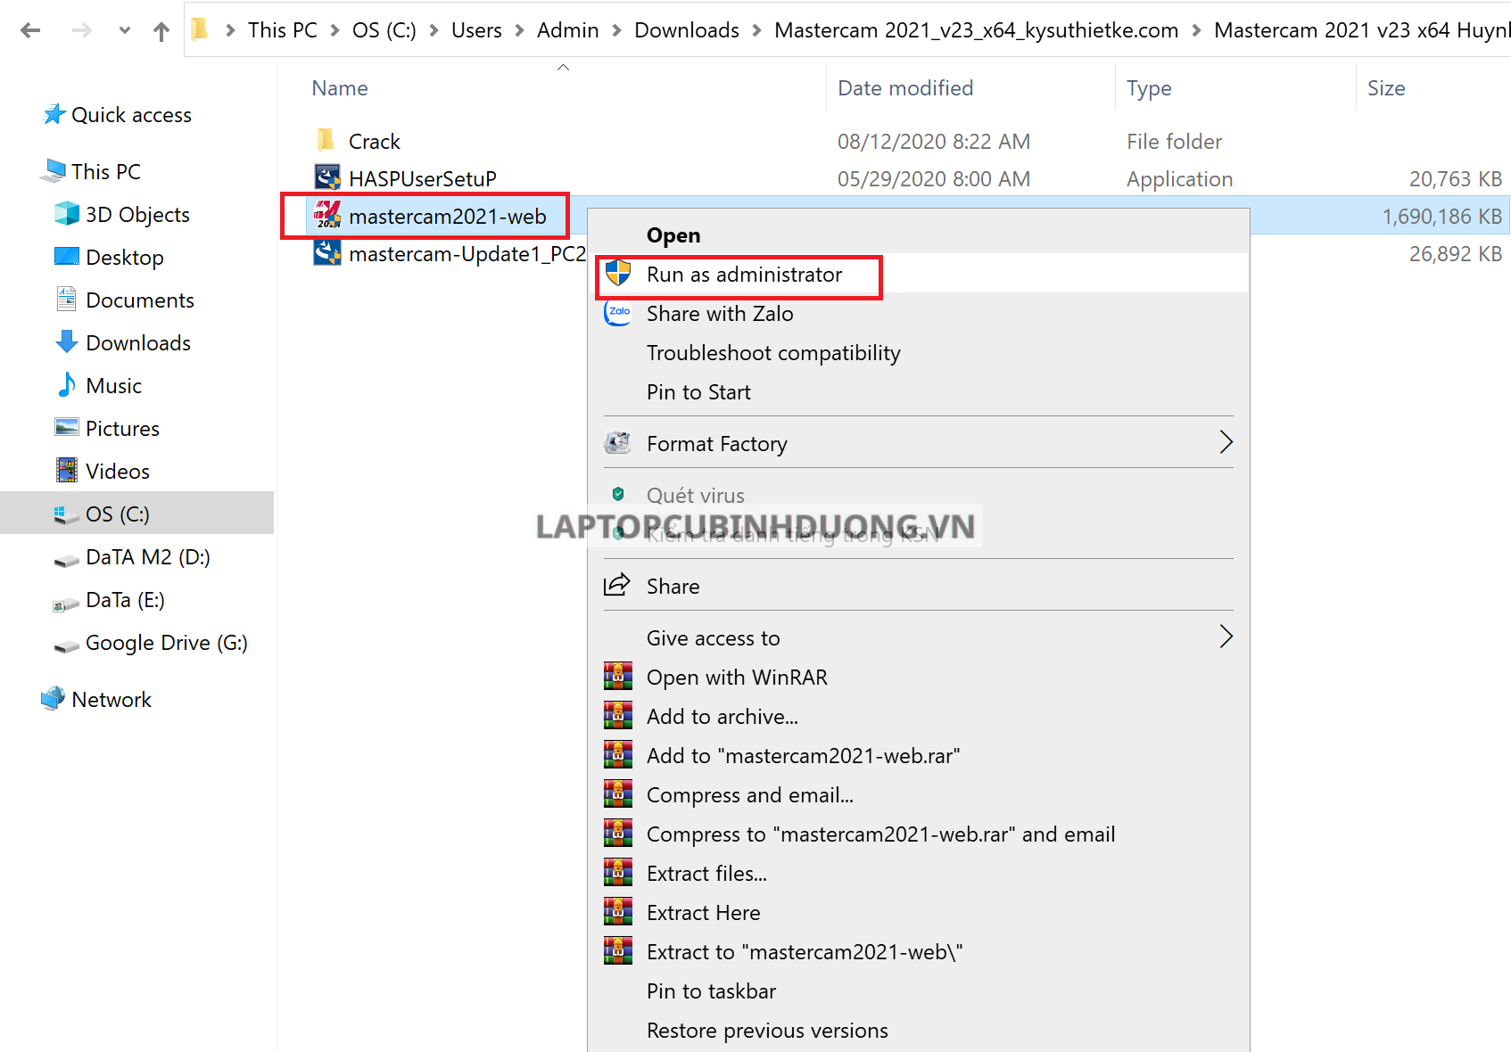This screenshot has height=1052, width=1511.
Task: Click the Zalo icon in context menu
Action: (x=618, y=313)
